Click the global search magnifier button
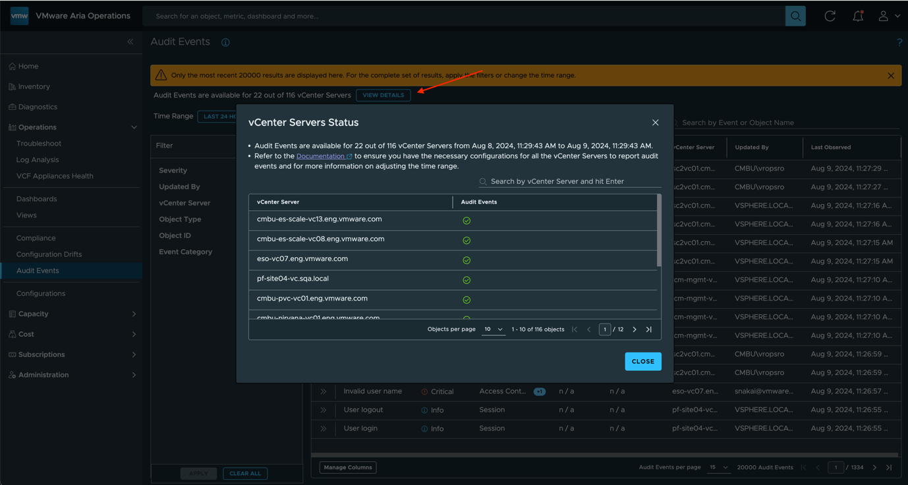908x485 pixels. tap(795, 16)
